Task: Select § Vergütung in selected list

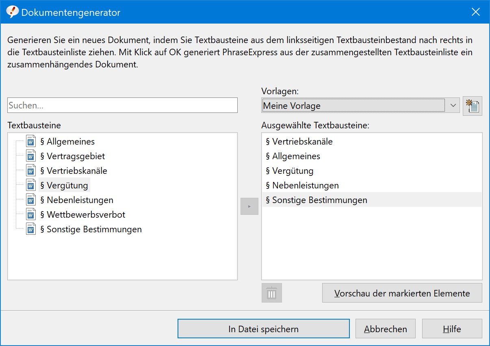Action: (x=372, y=171)
